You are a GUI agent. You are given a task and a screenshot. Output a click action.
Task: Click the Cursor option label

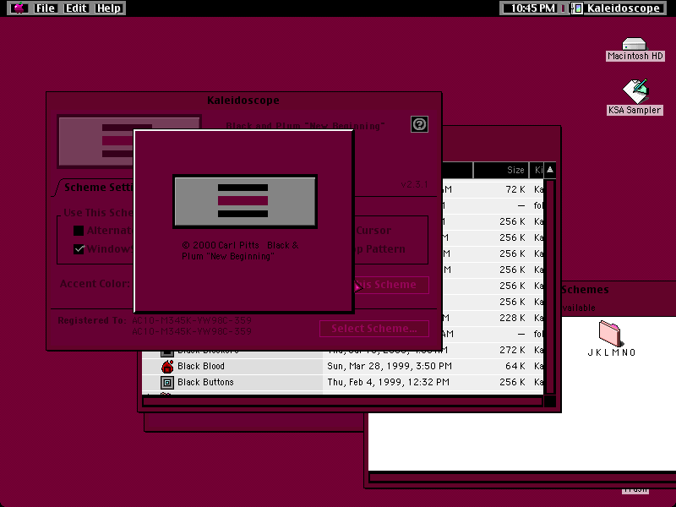click(373, 231)
